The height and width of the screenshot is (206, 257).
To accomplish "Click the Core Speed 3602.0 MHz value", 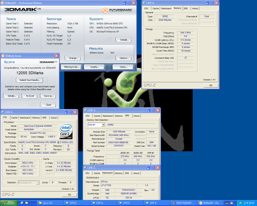I will 28,163.
